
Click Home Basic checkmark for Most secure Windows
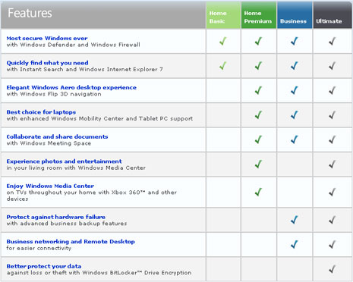point(223,41)
